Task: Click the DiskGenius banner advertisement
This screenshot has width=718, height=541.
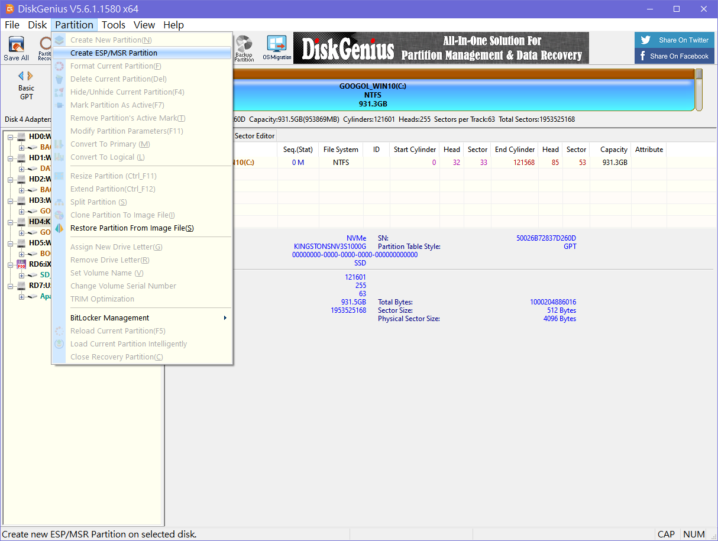Action: point(441,48)
